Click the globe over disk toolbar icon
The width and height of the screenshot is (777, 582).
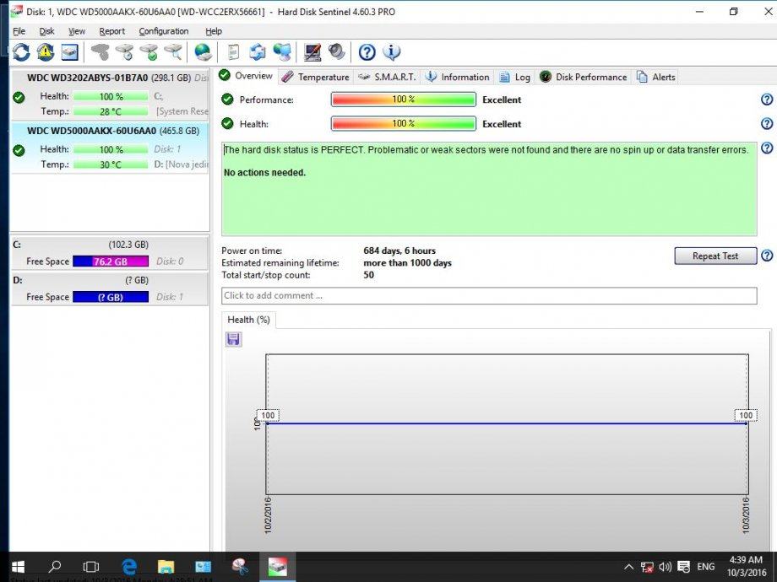(204, 52)
